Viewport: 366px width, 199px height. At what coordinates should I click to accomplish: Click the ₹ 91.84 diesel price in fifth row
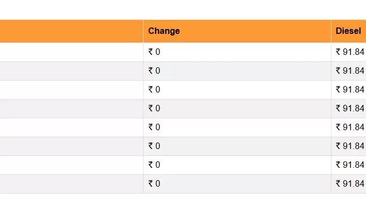coord(350,127)
